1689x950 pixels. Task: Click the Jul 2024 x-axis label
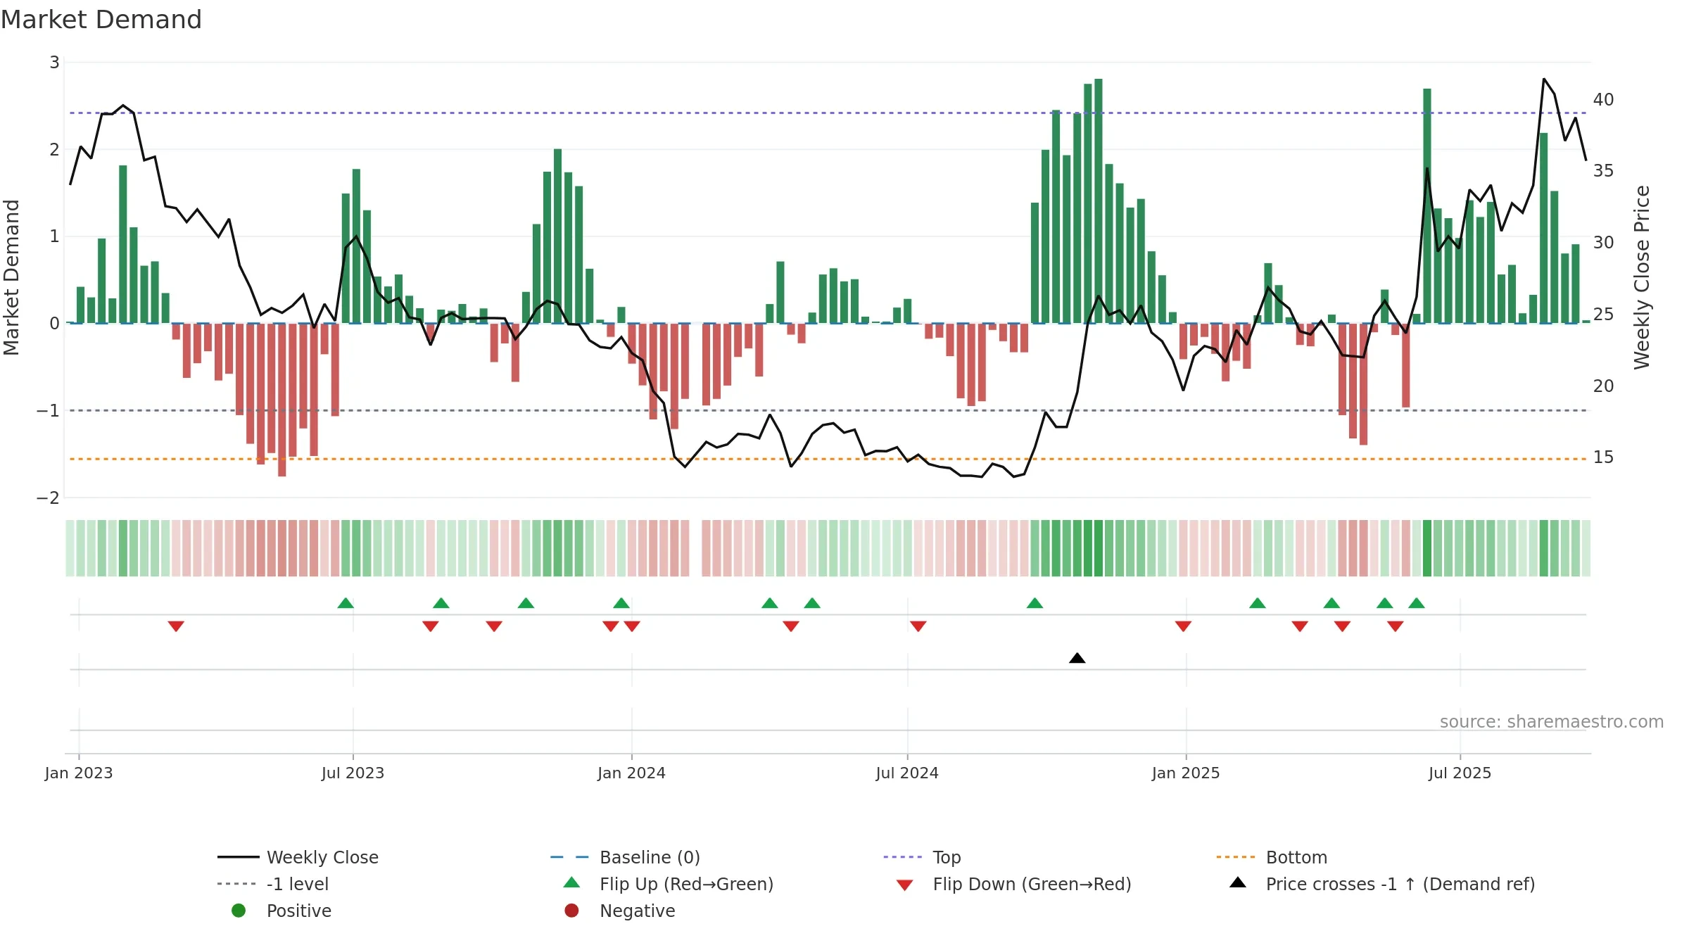click(x=907, y=773)
